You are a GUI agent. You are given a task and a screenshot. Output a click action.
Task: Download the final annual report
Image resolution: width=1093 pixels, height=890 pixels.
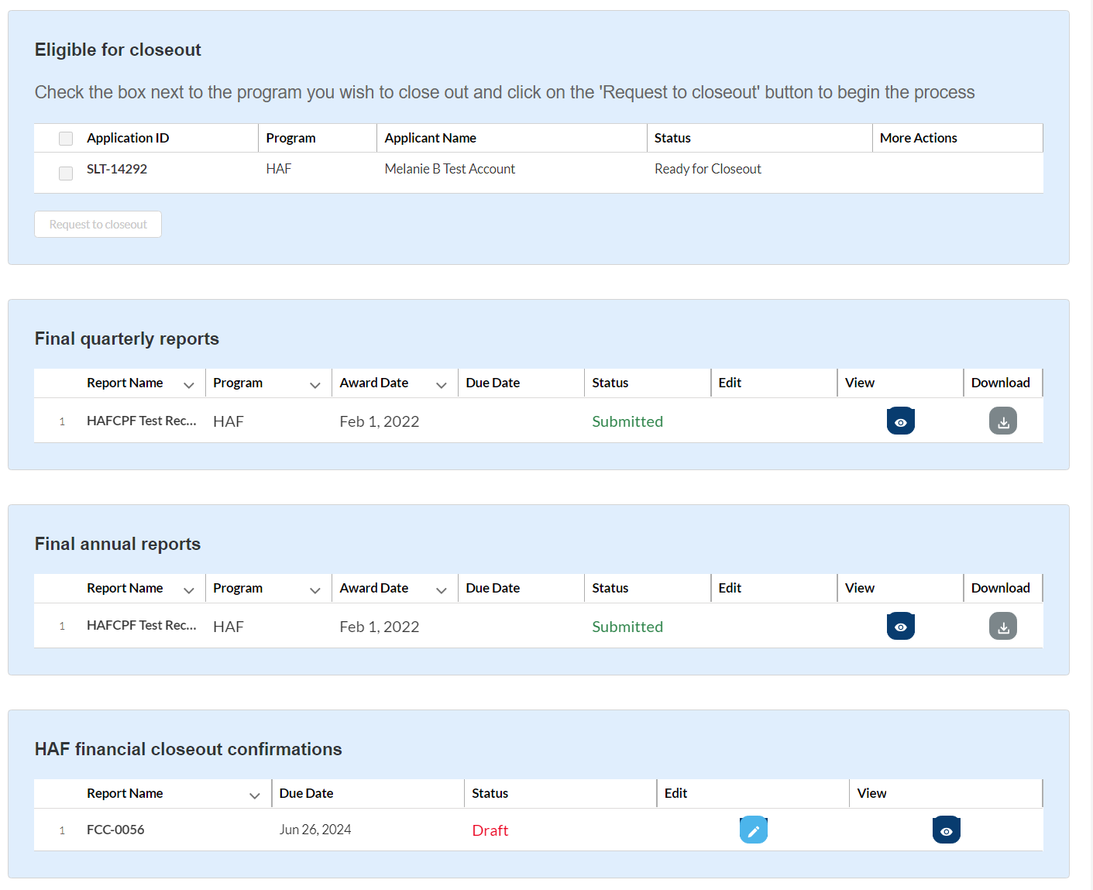click(1002, 627)
